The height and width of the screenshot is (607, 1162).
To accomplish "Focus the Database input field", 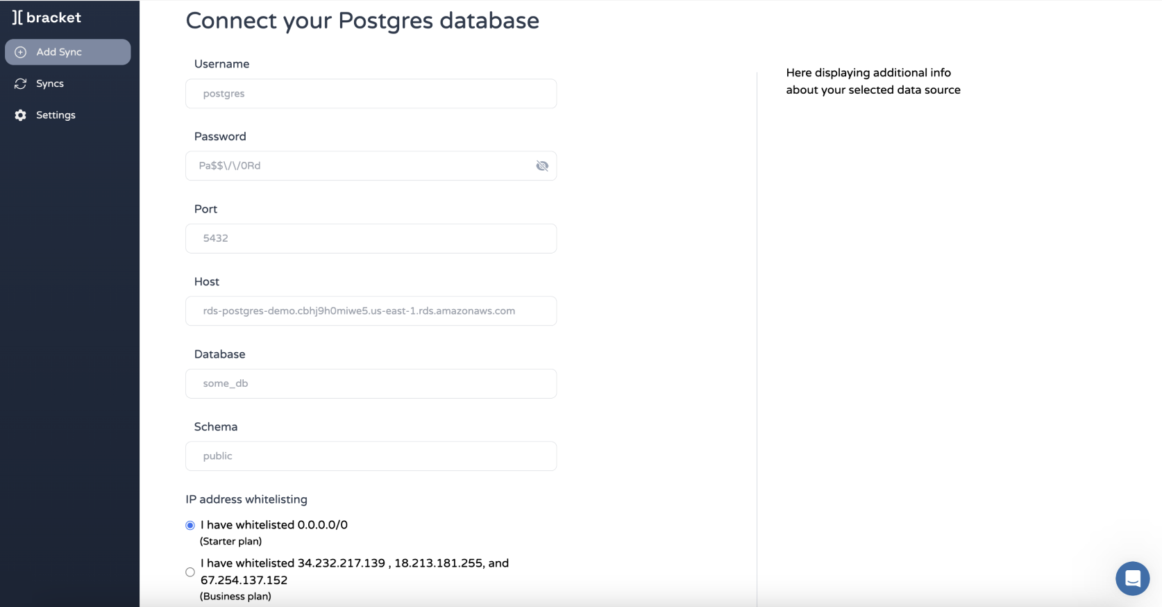I will (371, 383).
